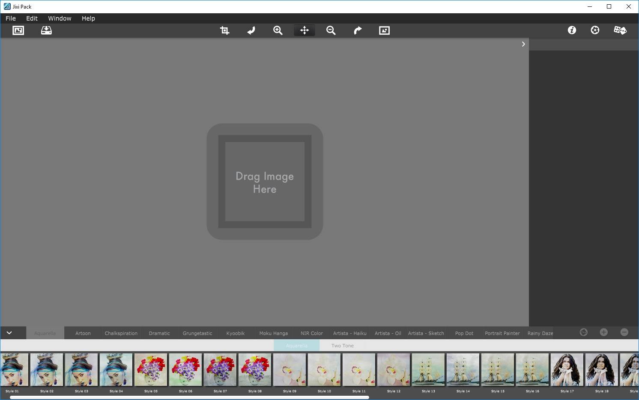
Task: Switch to the Two Tone sub-tab
Action: click(343, 346)
